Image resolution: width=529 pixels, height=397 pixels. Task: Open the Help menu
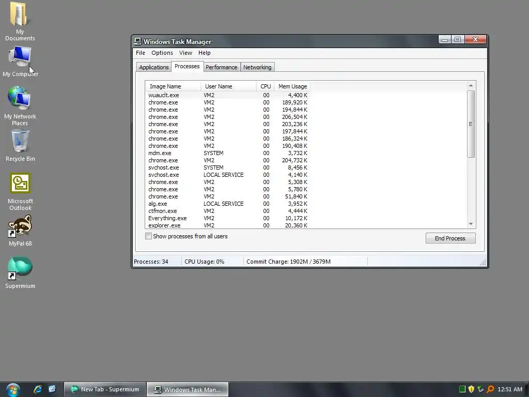tap(204, 53)
